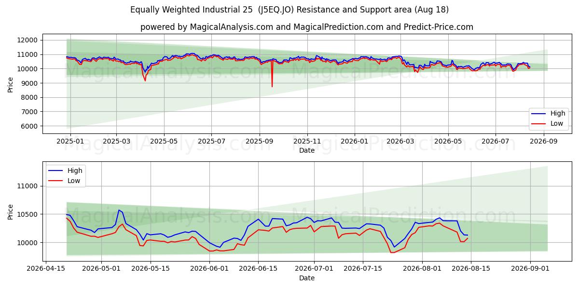Click the lower chart's 'Price' axis label
This screenshot has height=289, width=579.
click(x=11, y=211)
